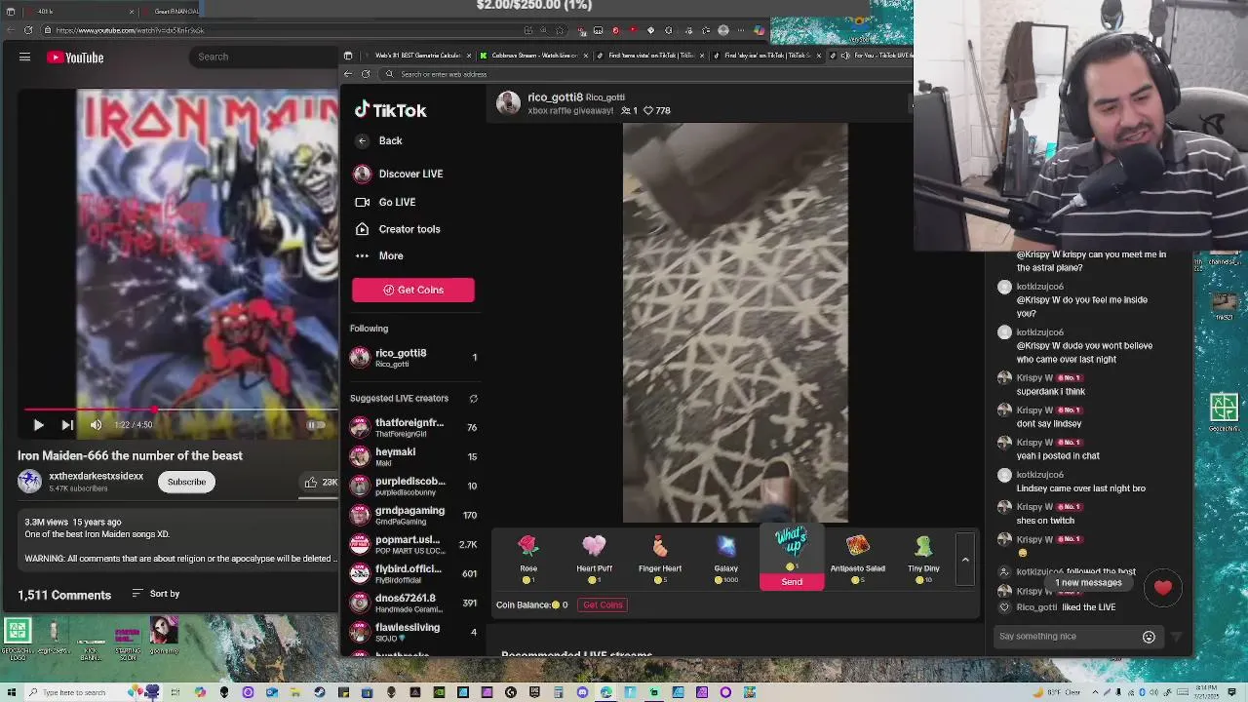This screenshot has width=1248, height=702.
Task: Open Discord from the taskbar
Action: (582, 692)
